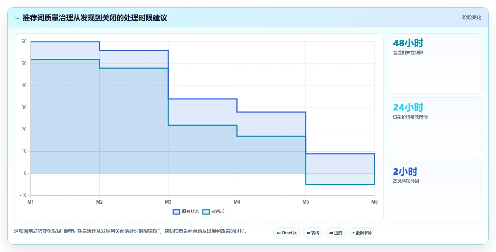Screen dimensions: 496x252
Task: Click the M6 x-axis label
Action: 374,202
